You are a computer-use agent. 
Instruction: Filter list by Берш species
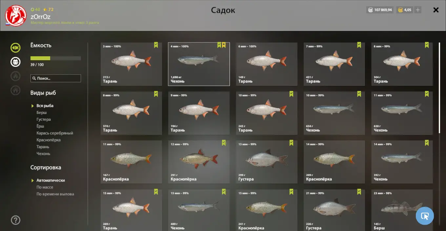coord(42,113)
